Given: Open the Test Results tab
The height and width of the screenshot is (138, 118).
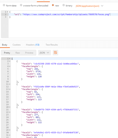Looking at the screenshot, I should click(52, 45).
